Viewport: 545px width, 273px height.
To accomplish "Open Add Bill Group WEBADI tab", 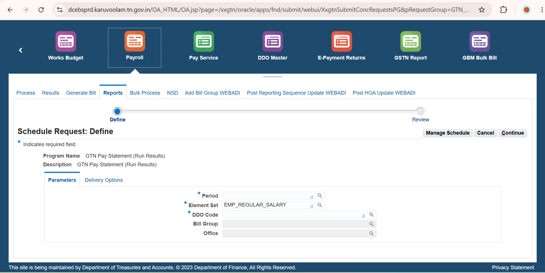I will click(212, 93).
